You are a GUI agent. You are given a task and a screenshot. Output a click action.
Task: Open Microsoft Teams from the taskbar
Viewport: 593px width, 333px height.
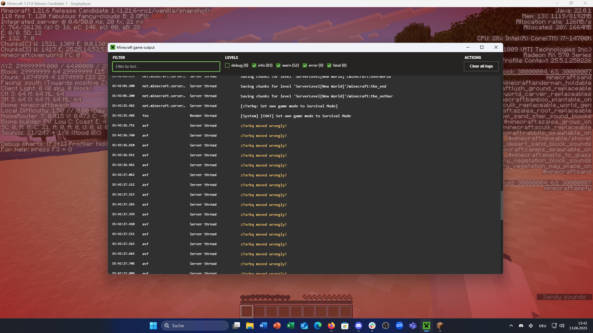click(x=413, y=326)
